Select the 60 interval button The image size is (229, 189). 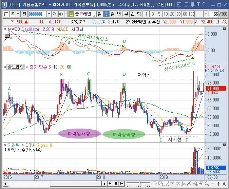pyautogui.click(x=185, y=14)
